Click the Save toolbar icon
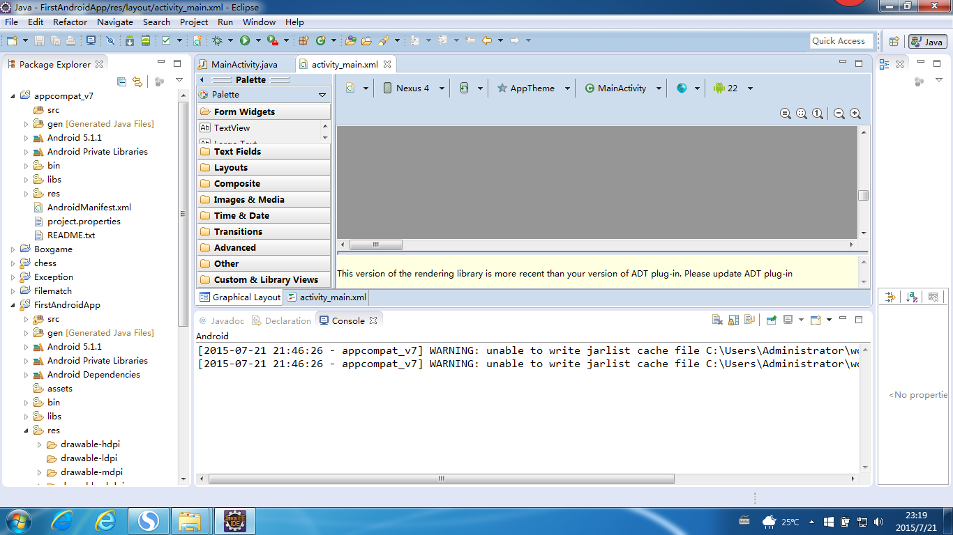Screen dimensions: 953x535 click(x=40, y=40)
